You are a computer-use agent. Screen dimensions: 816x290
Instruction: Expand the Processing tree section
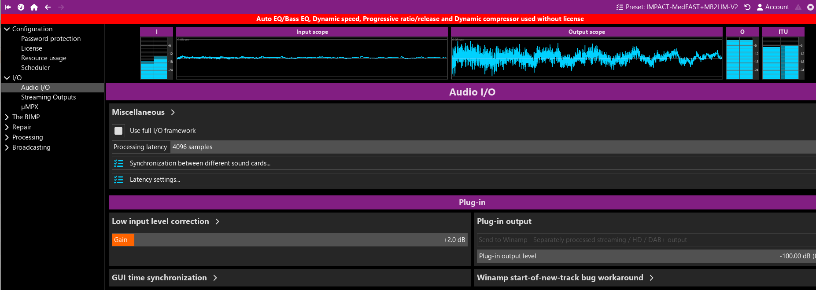pyautogui.click(x=7, y=137)
